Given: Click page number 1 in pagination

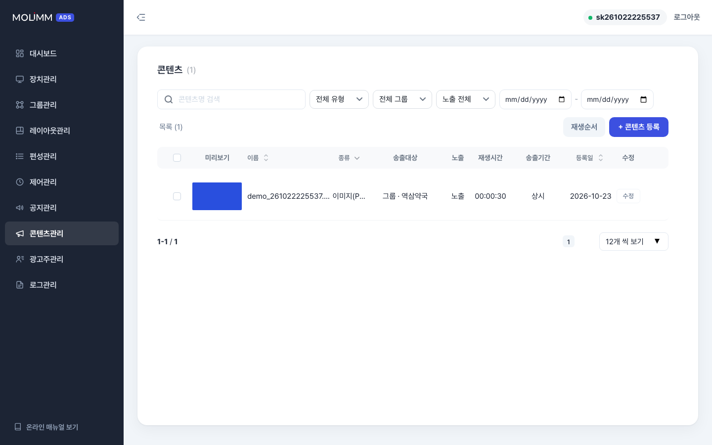Looking at the screenshot, I should [x=569, y=242].
